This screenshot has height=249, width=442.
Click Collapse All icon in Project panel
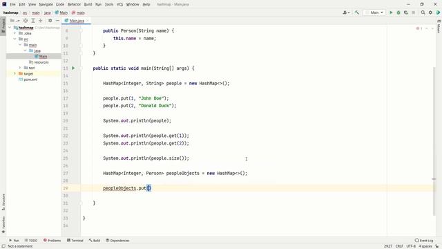40,21
